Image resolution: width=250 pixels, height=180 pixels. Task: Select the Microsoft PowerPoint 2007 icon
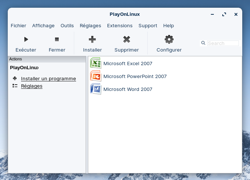(96, 76)
